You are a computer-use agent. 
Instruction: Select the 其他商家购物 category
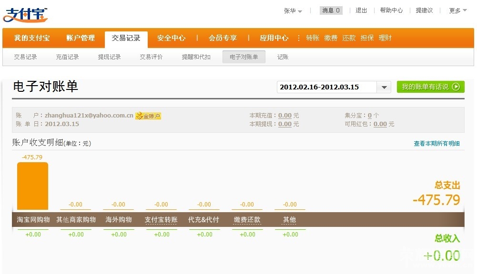(76, 219)
